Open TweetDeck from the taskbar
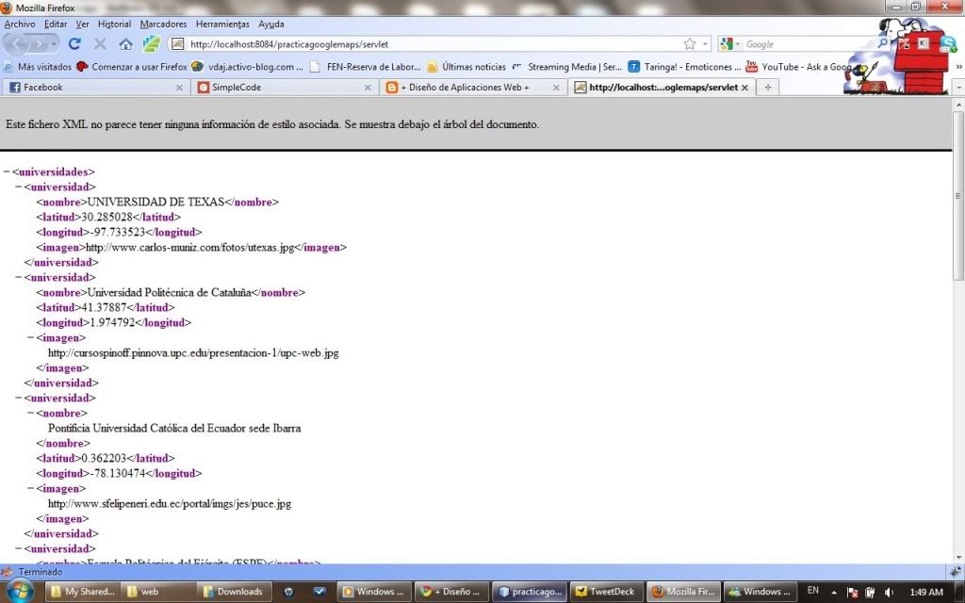The height and width of the screenshot is (603, 965). 608,592
